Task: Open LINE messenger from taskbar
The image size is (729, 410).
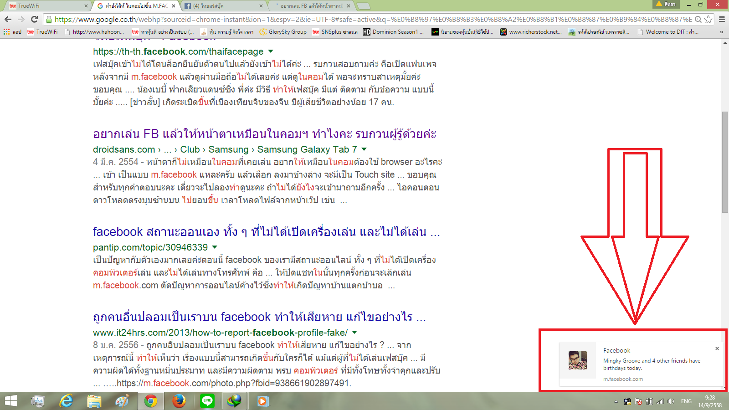Action: pos(207,401)
